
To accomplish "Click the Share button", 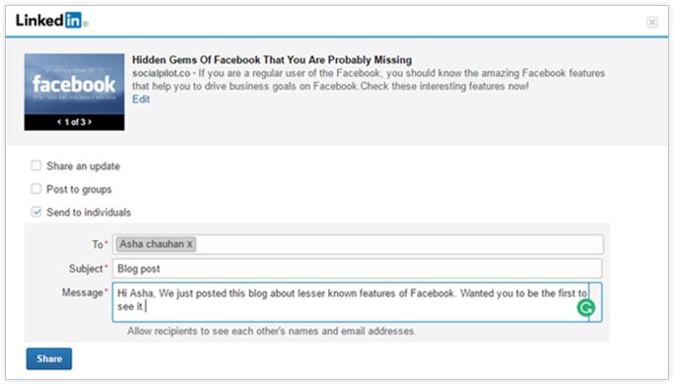I will tap(49, 358).
